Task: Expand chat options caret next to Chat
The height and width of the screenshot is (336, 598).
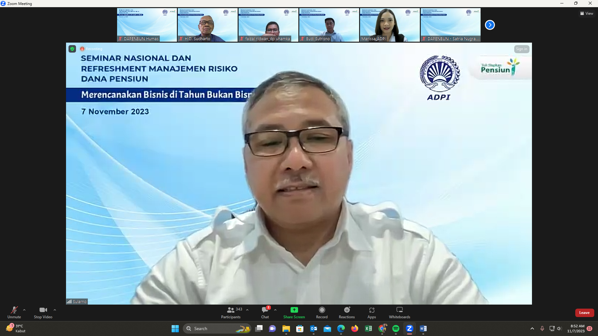Action: [275, 310]
